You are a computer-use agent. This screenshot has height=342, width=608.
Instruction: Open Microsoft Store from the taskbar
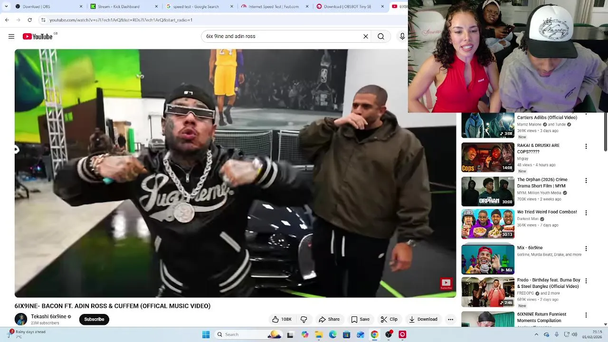point(346,334)
